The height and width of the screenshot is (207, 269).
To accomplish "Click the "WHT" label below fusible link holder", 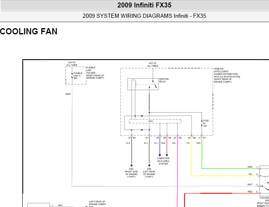I will pos(68,94).
